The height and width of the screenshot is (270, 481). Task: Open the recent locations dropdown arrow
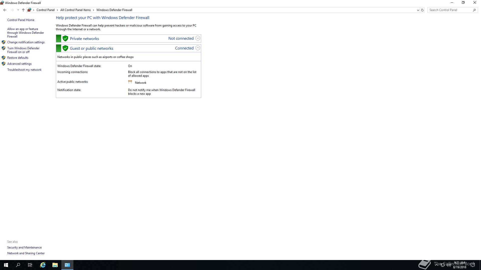pos(18,10)
